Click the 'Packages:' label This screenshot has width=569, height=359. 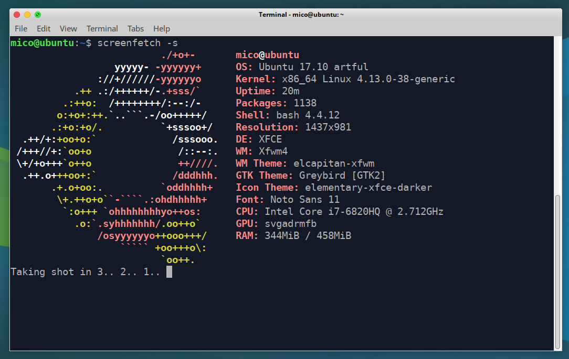(261, 103)
